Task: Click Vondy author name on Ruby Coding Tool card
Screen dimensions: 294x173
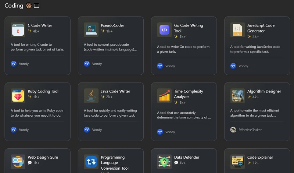Action: [24, 130]
